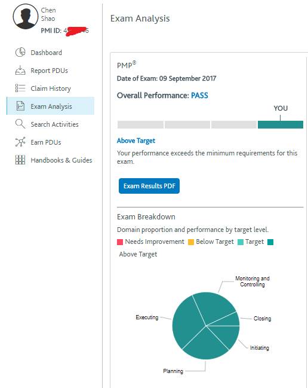Screen dimensions: 308x388
Task: Click the Claim History list icon
Action: (x=20, y=88)
